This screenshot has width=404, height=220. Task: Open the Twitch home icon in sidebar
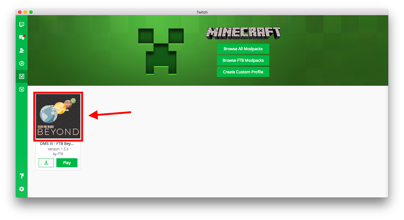[22, 25]
